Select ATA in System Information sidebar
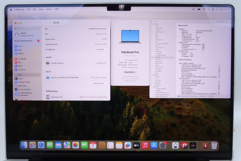 tap(156, 26)
